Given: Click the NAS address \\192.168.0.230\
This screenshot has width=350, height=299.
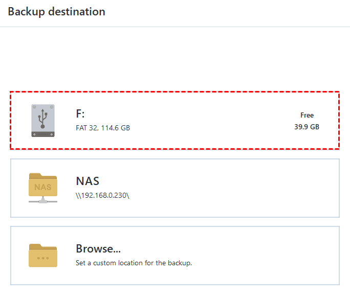Looking at the screenshot, I should tap(103, 195).
